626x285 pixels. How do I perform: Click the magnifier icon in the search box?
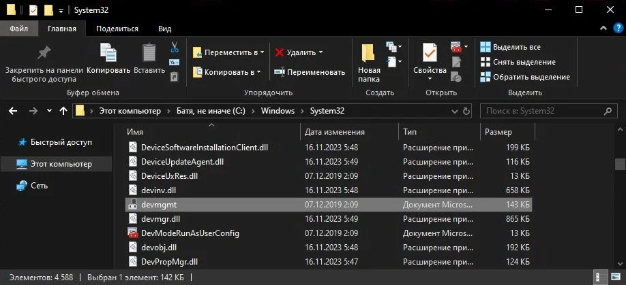608,111
